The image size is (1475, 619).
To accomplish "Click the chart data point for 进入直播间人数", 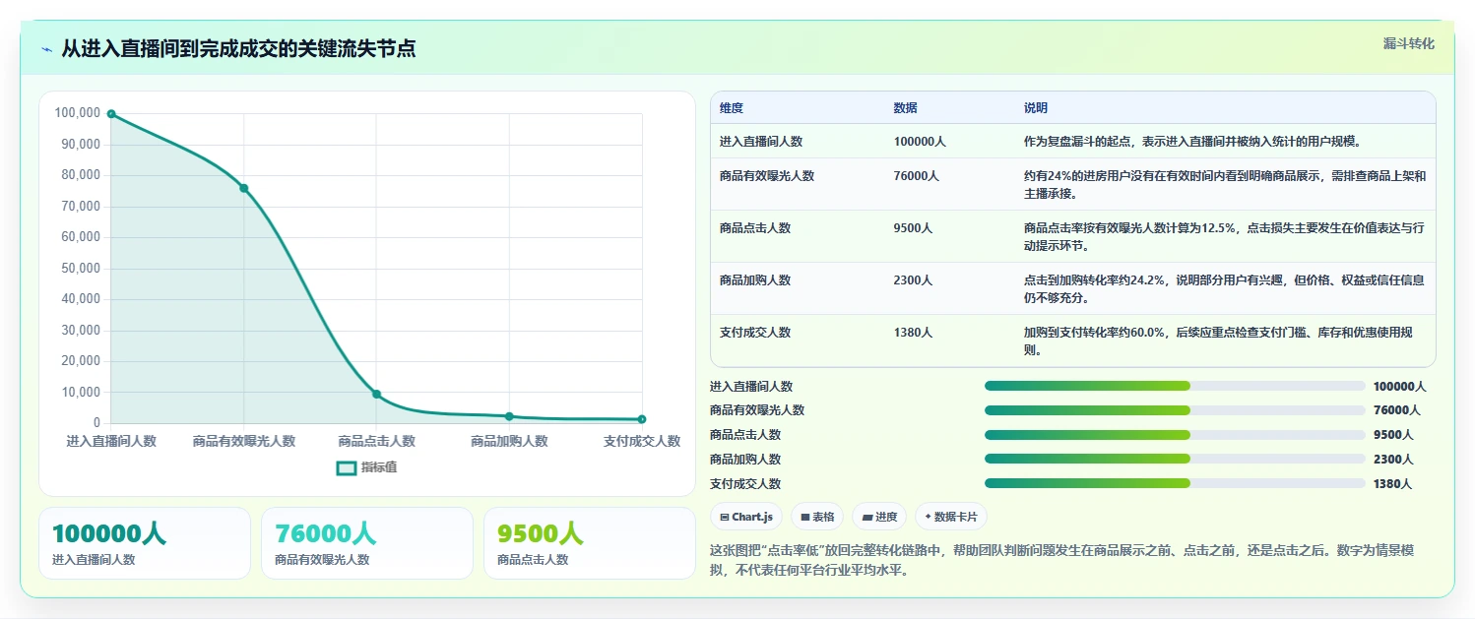I will 111,114.
